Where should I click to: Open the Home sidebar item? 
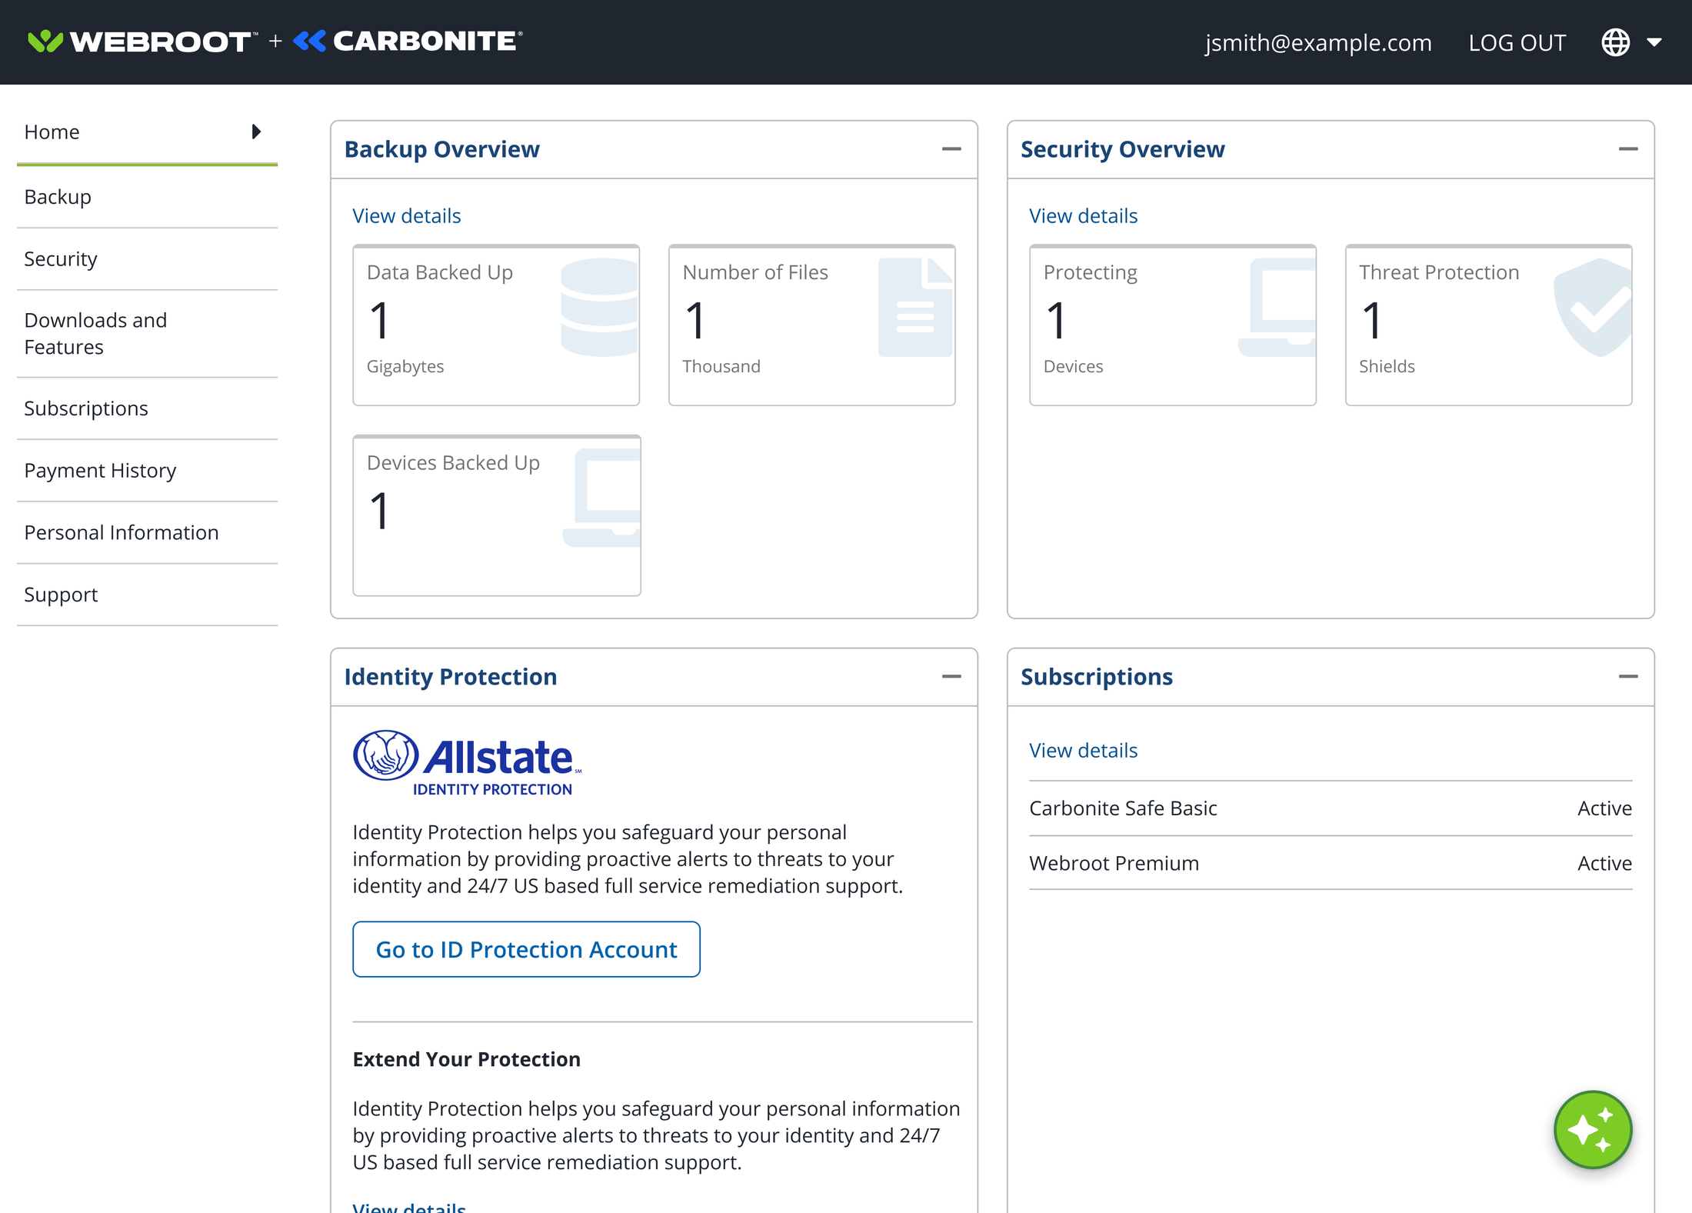click(147, 132)
